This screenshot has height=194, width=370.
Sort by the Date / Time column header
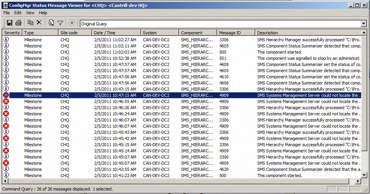click(116, 33)
